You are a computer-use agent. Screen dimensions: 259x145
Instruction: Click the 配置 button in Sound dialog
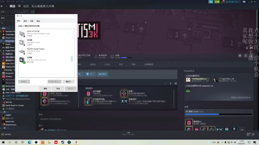(x=24, y=82)
